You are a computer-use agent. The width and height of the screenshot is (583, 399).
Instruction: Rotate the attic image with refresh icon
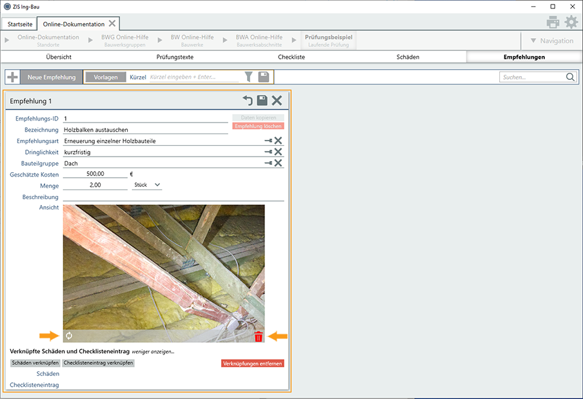pos(70,336)
